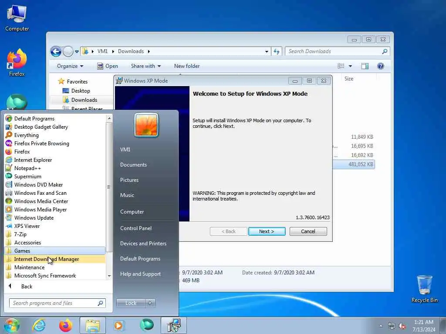Show hidden tray icons arrow
Viewport: 446px width, 334px height.
click(x=381, y=326)
